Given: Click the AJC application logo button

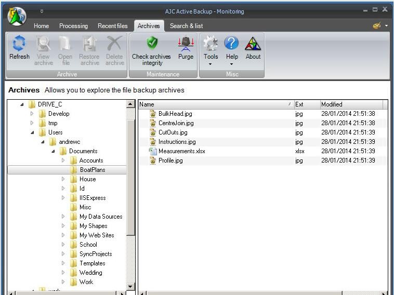Looking at the screenshot, I should point(17,16).
